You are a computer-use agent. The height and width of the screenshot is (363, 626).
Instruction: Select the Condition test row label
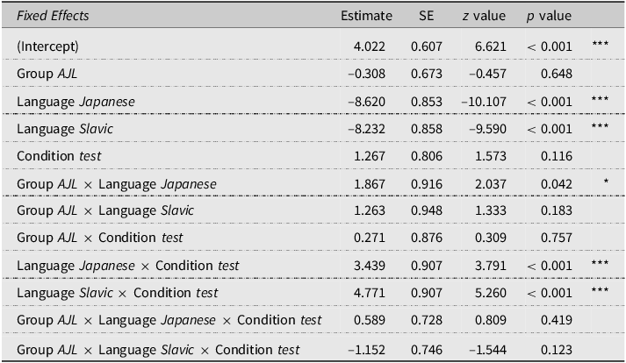[60, 156]
